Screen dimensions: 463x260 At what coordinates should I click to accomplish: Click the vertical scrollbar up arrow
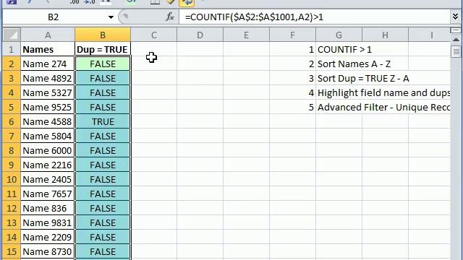point(456,40)
